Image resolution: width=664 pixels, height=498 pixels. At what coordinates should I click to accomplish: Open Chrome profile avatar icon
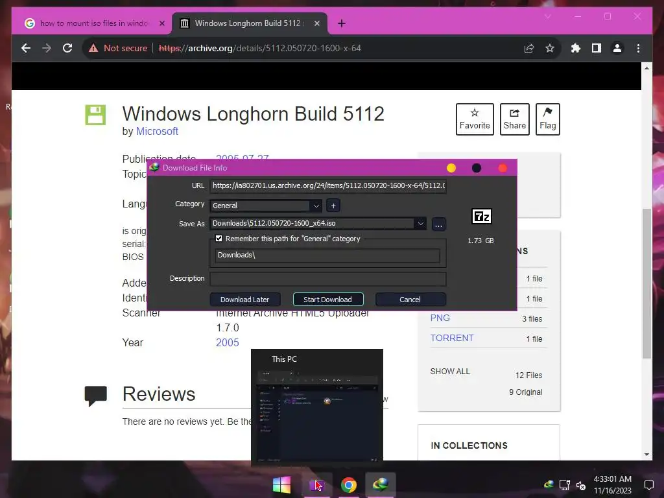[617, 48]
